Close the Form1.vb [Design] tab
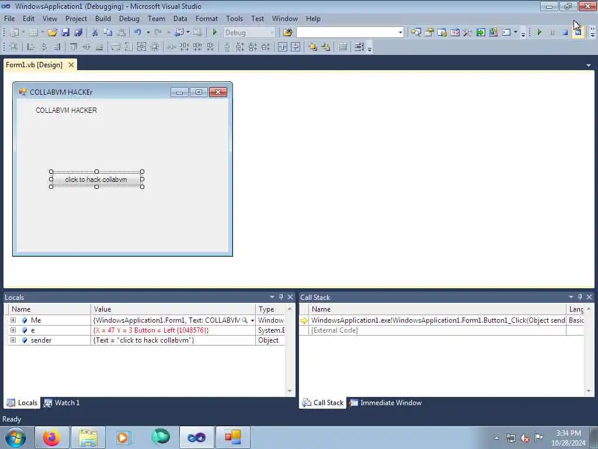 pos(71,65)
